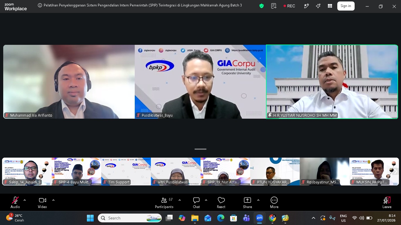401x225 pixels.
Task: Click the AI Companion sparkle icon
Action: (318, 6)
